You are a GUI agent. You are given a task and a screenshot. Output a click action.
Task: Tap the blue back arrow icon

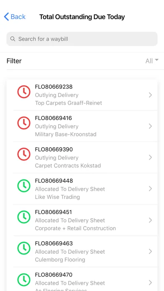(x=6, y=17)
